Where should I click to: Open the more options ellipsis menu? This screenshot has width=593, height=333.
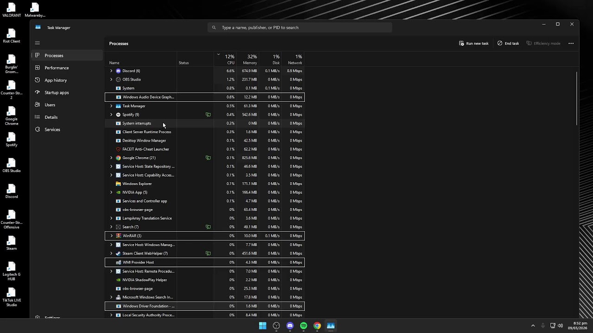(571, 43)
